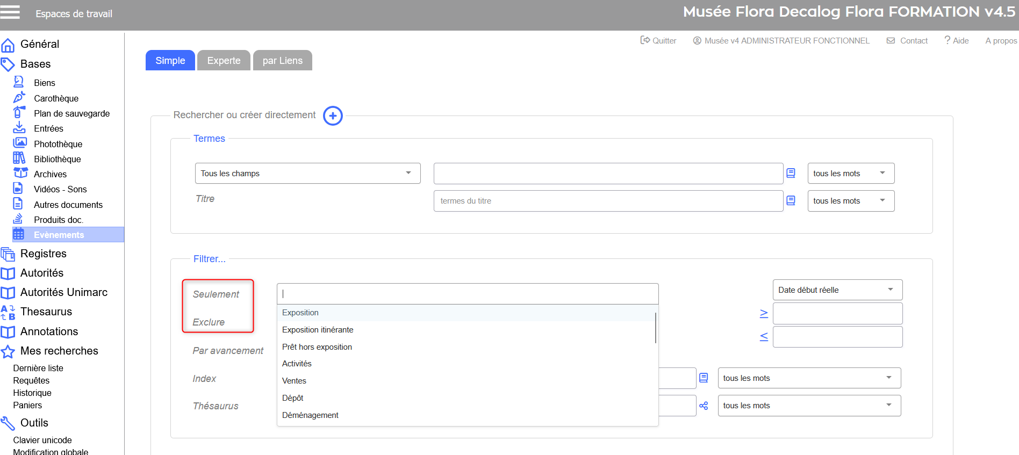Click the plus icon to create directly
Image resolution: width=1019 pixels, height=455 pixels.
point(333,115)
